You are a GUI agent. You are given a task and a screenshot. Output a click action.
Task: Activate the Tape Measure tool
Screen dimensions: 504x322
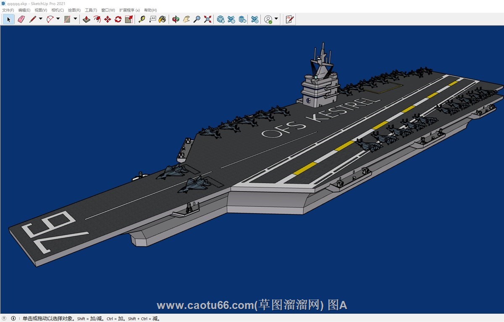tap(142, 19)
